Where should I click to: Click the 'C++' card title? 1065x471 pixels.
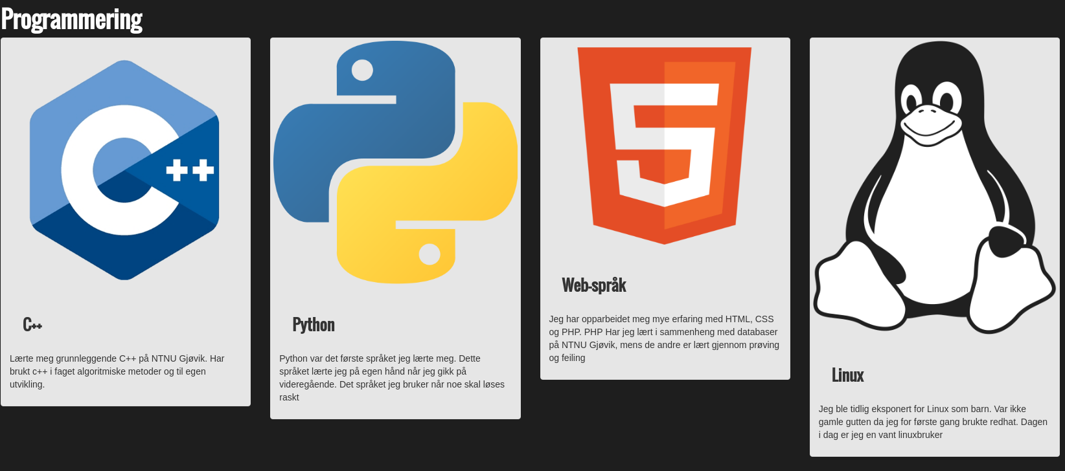coord(32,324)
